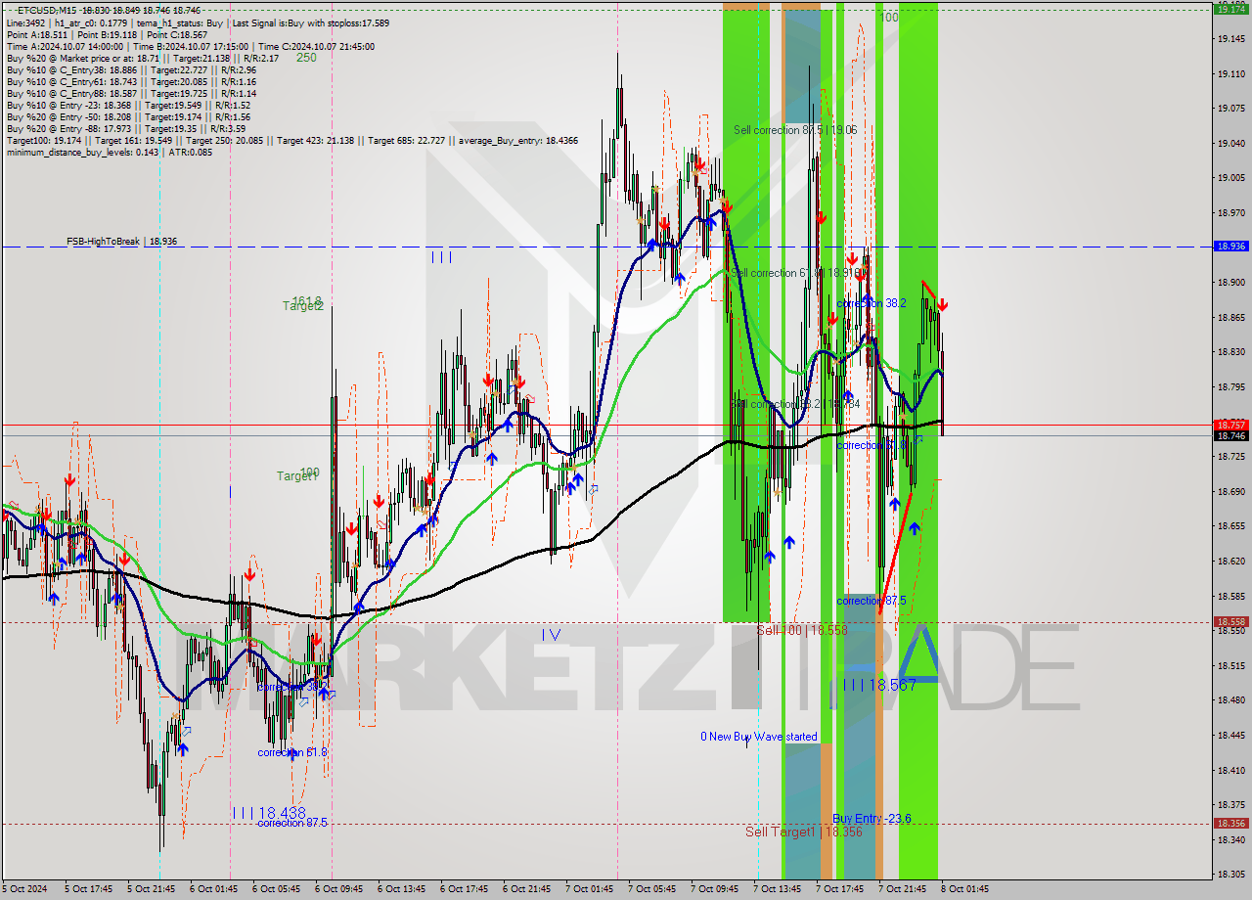This screenshot has height=900, width=1252.
Task: Click the 'Sell correction 61.8 | 18.918' label
Action: click(x=795, y=273)
